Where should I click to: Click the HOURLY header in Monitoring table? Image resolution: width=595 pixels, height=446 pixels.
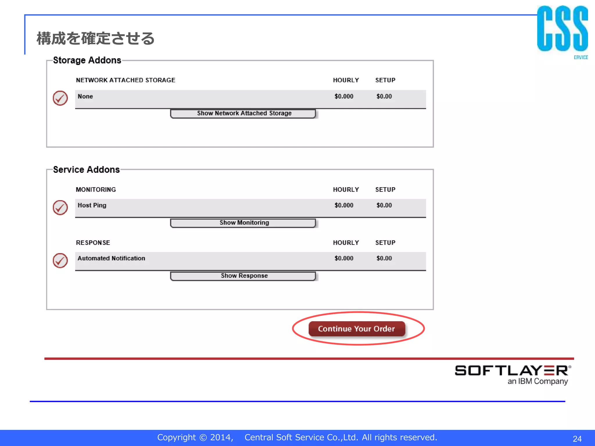pyautogui.click(x=346, y=190)
